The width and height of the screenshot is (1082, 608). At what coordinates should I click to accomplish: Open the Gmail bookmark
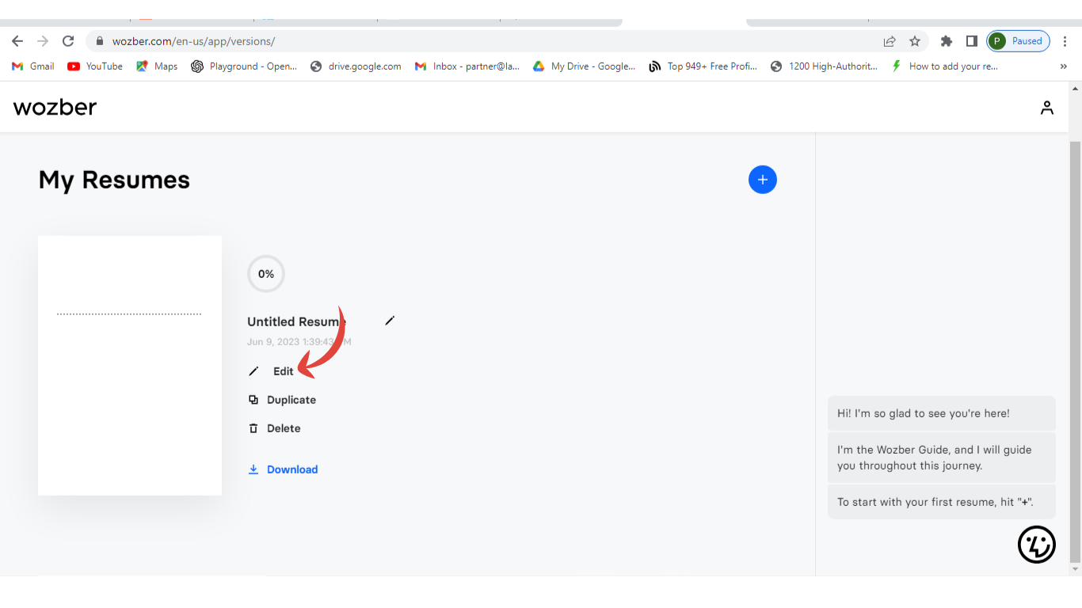tap(33, 66)
